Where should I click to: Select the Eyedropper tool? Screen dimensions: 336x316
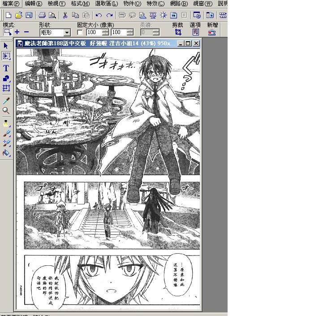(x=6, y=100)
